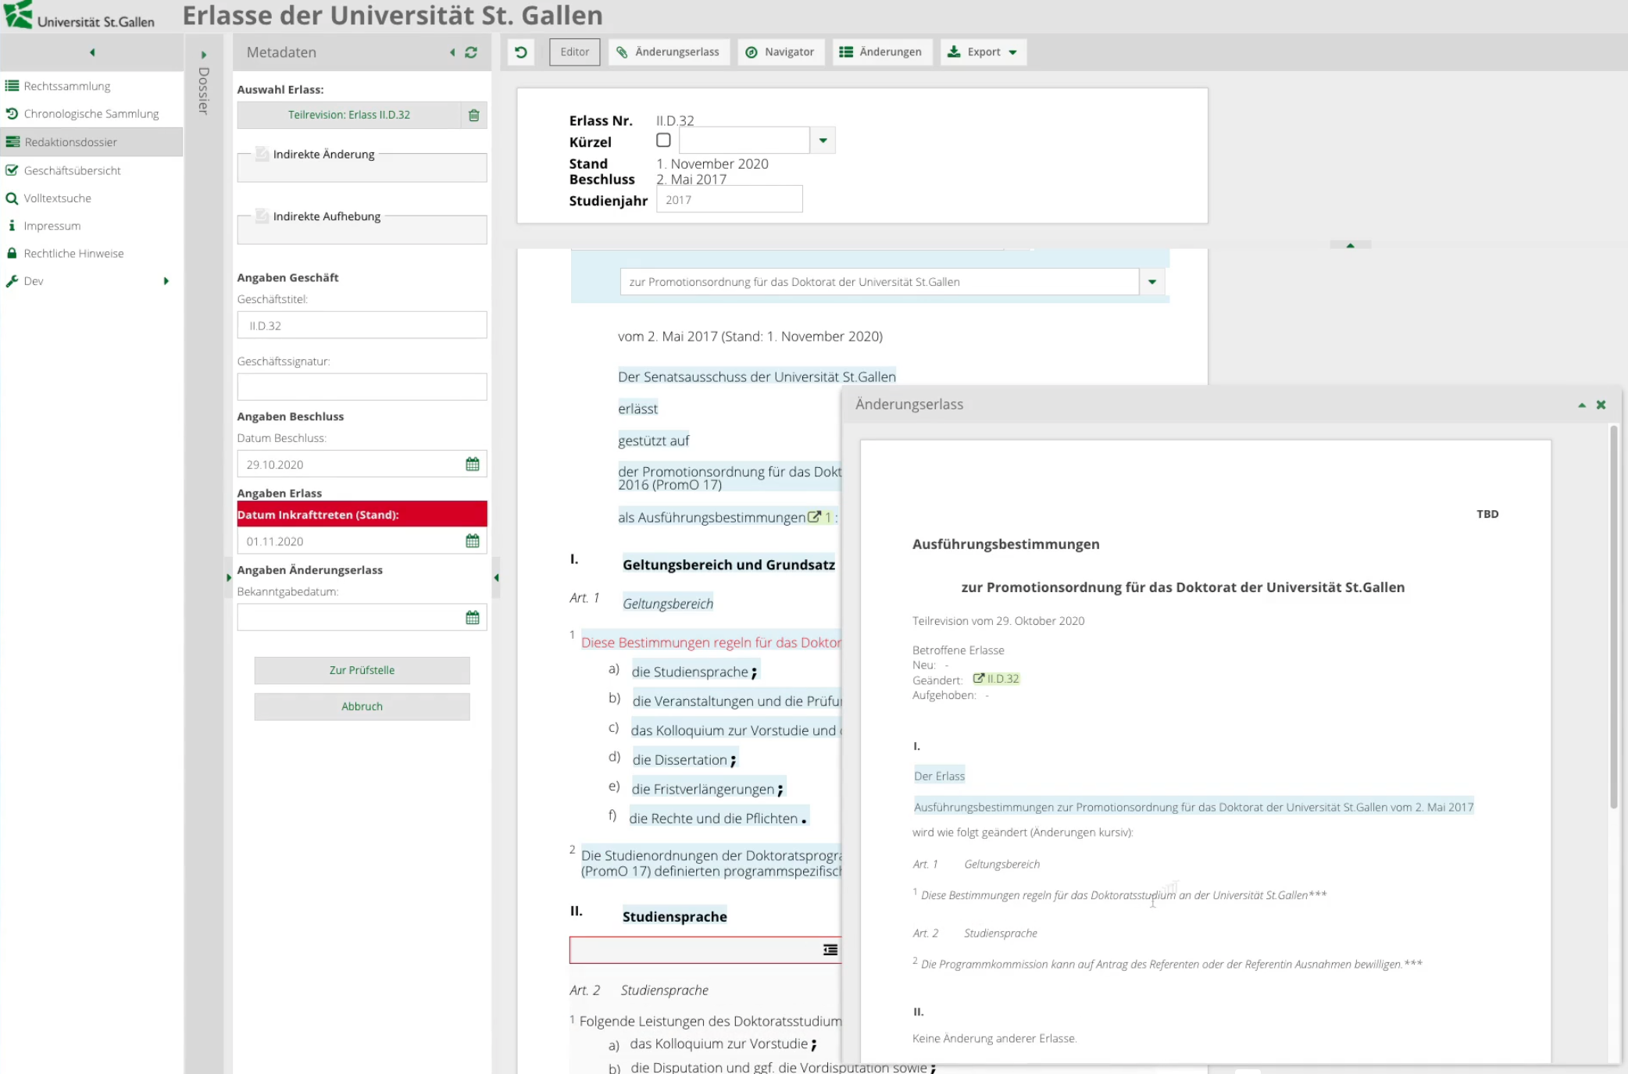Toggle the Kürzel checkbox
1628x1074 pixels.
coord(663,141)
